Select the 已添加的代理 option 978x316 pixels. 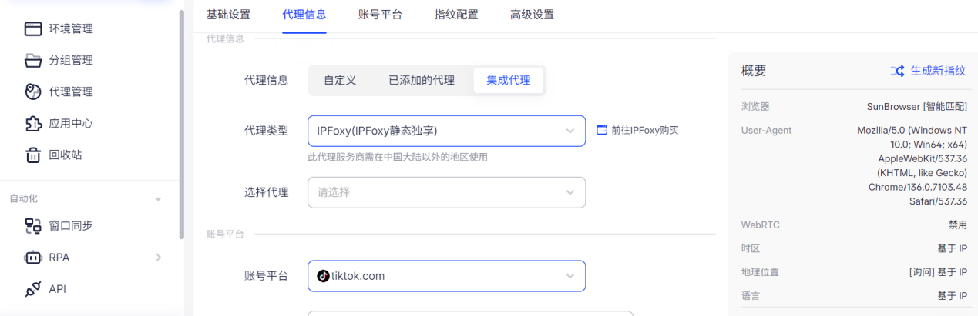pos(421,80)
